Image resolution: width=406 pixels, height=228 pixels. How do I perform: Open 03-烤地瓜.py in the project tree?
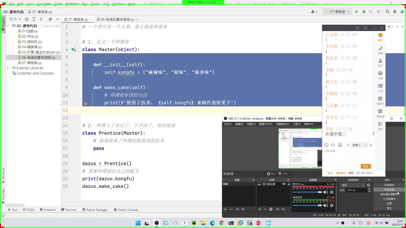(32, 42)
